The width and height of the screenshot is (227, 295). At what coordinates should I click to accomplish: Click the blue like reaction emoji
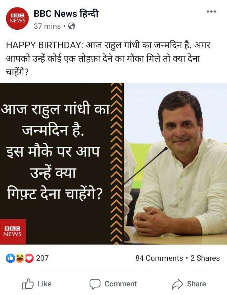[x=11, y=258]
